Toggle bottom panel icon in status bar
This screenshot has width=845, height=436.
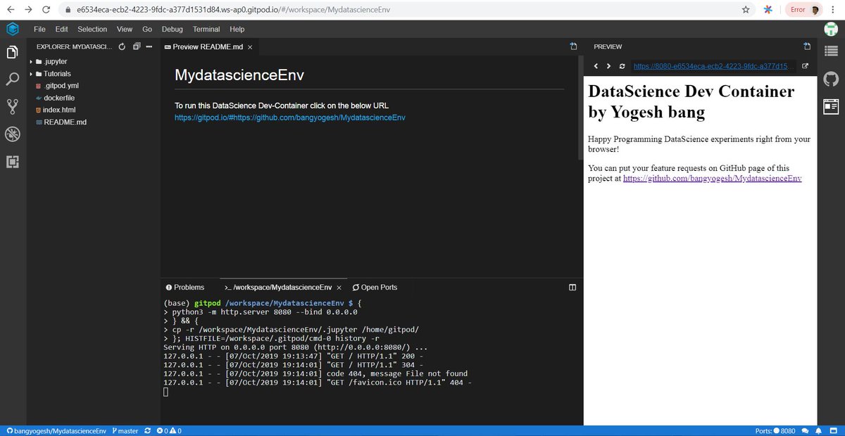pyautogui.click(x=833, y=430)
